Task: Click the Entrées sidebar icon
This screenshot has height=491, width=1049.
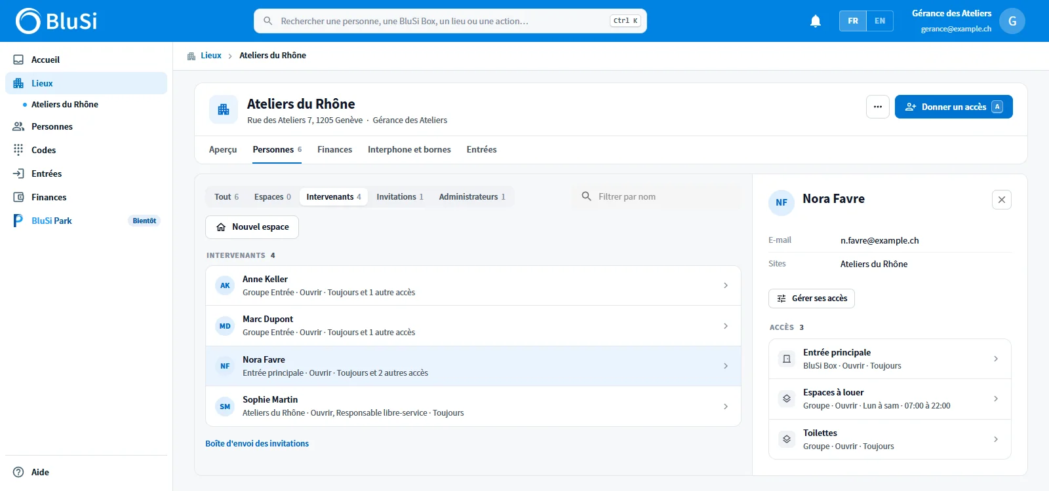Action: click(18, 173)
